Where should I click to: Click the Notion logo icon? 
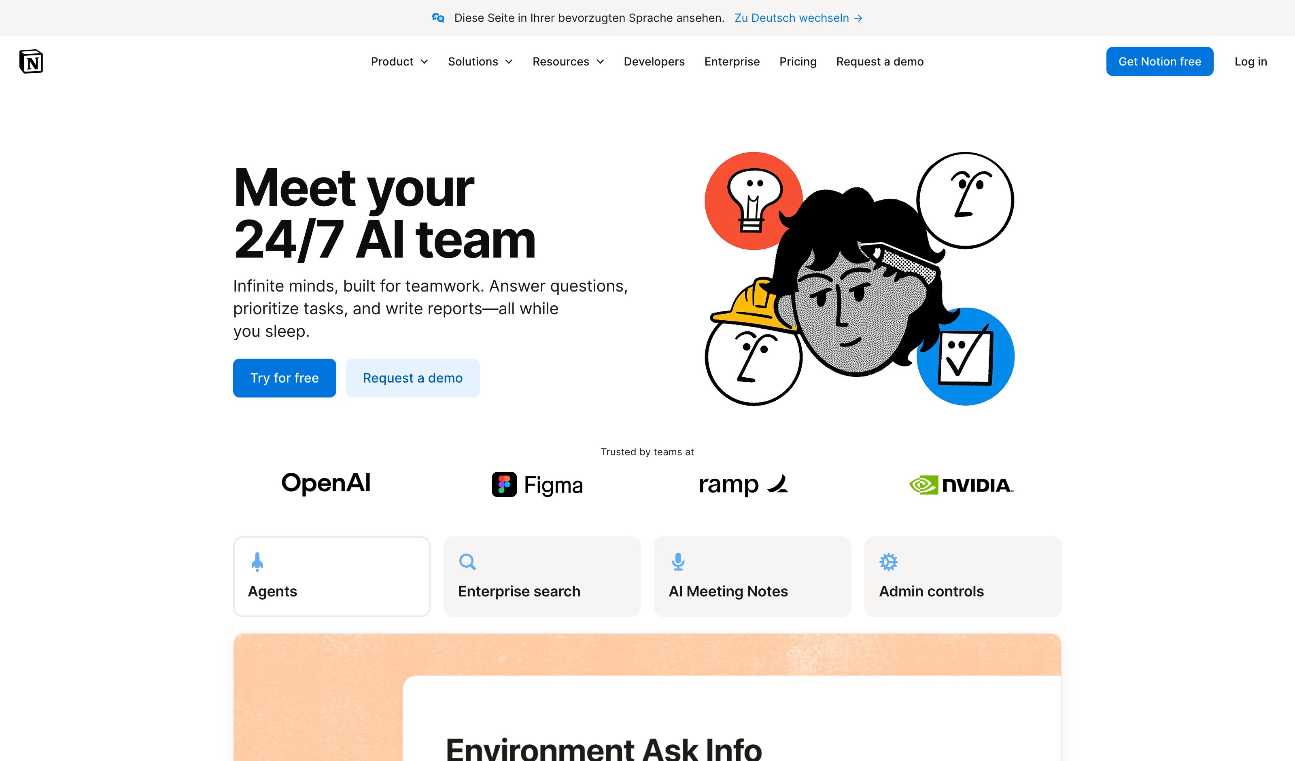(31, 61)
